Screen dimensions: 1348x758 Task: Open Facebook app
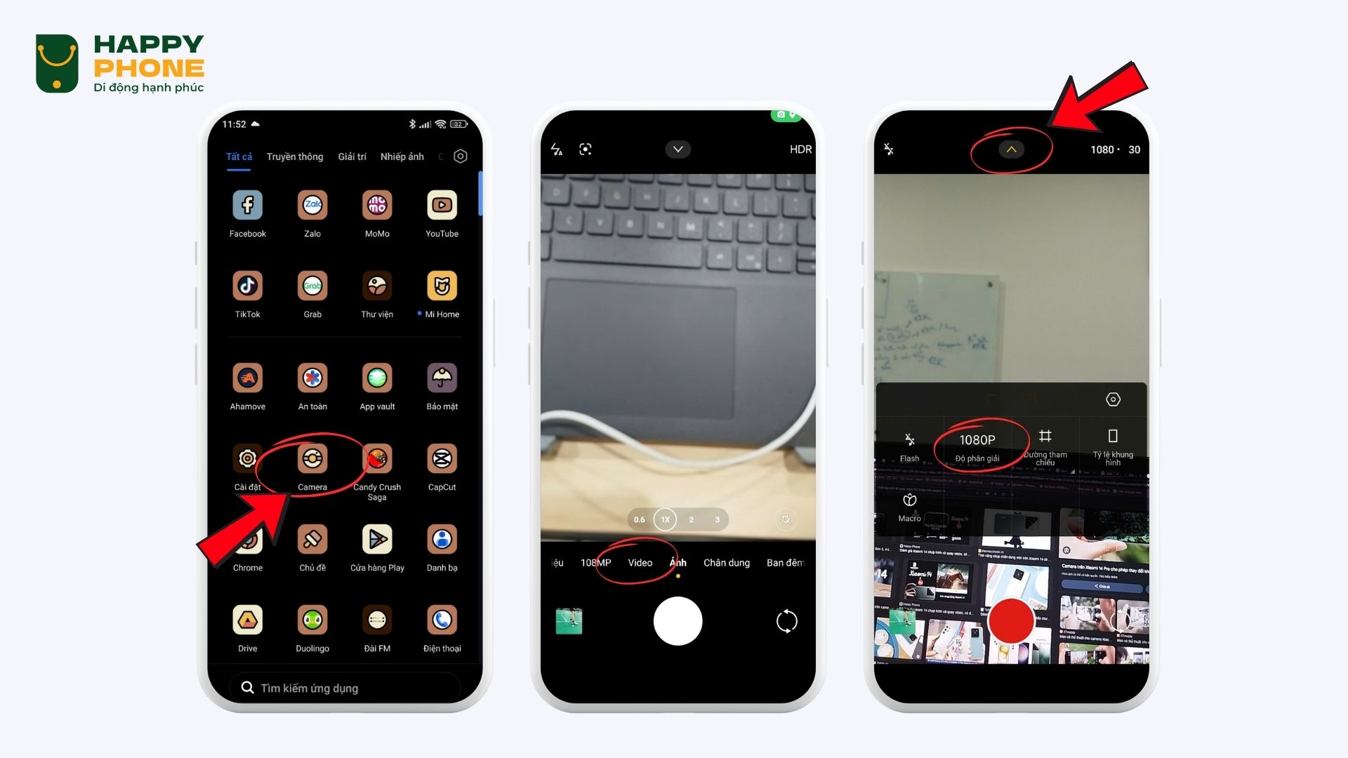point(247,206)
